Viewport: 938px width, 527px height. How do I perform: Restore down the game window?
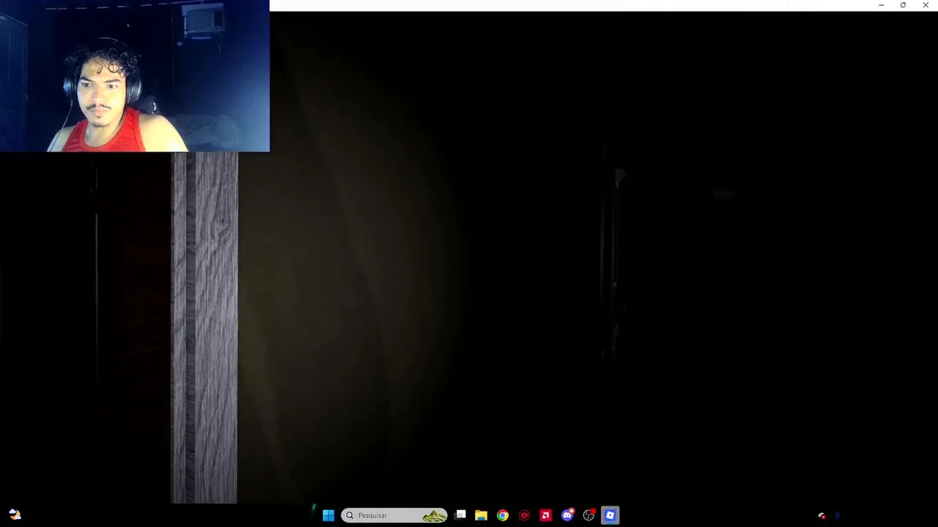pyautogui.click(x=903, y=5)
